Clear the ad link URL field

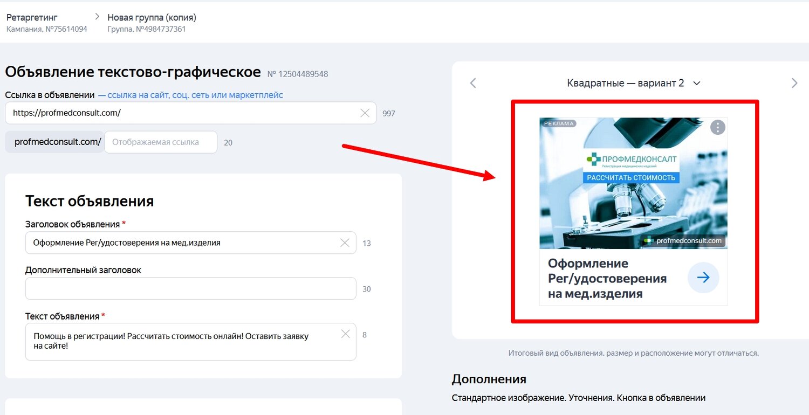point(365,113)
